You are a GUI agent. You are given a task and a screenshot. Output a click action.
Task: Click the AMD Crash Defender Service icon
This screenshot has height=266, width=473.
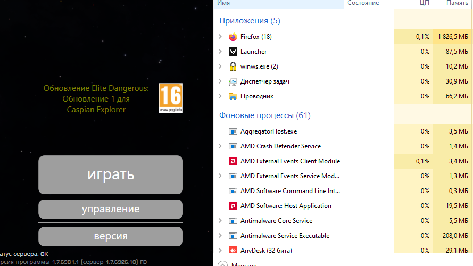click(233, 146)
